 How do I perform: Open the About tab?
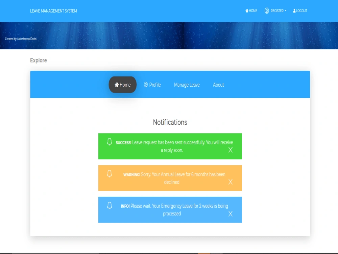point(218,85)
